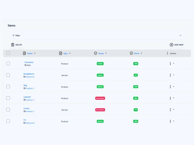
Task: Open three-dot action menu for Bag row
Action: [170, 87]
